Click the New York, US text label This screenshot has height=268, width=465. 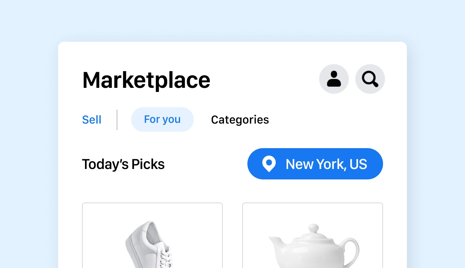pos(326,164)
